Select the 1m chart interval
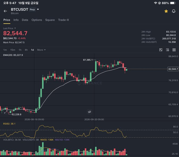Screen dimensions: 179x157 [x=5, y=50]
